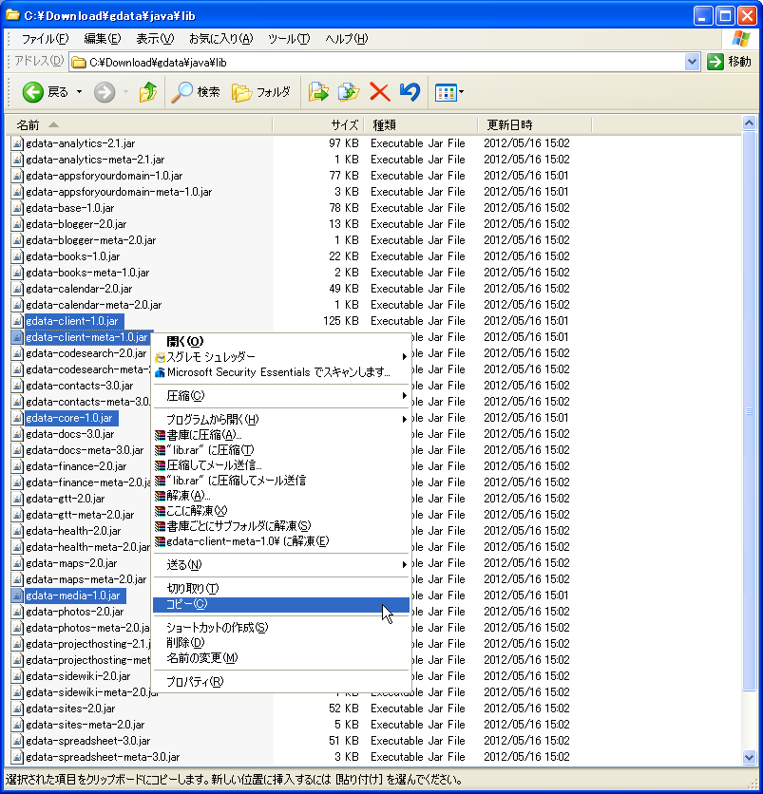Screen dimensions: 763x794
Task: Click Microsoft Security Essentials scan icon
Action: 160,372
